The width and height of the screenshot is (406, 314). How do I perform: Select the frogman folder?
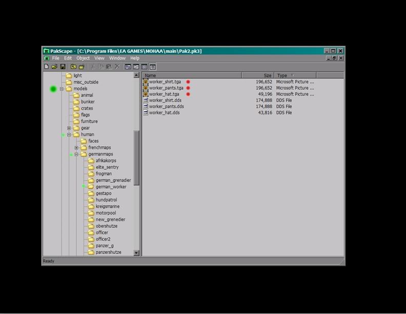click(104, 173)
